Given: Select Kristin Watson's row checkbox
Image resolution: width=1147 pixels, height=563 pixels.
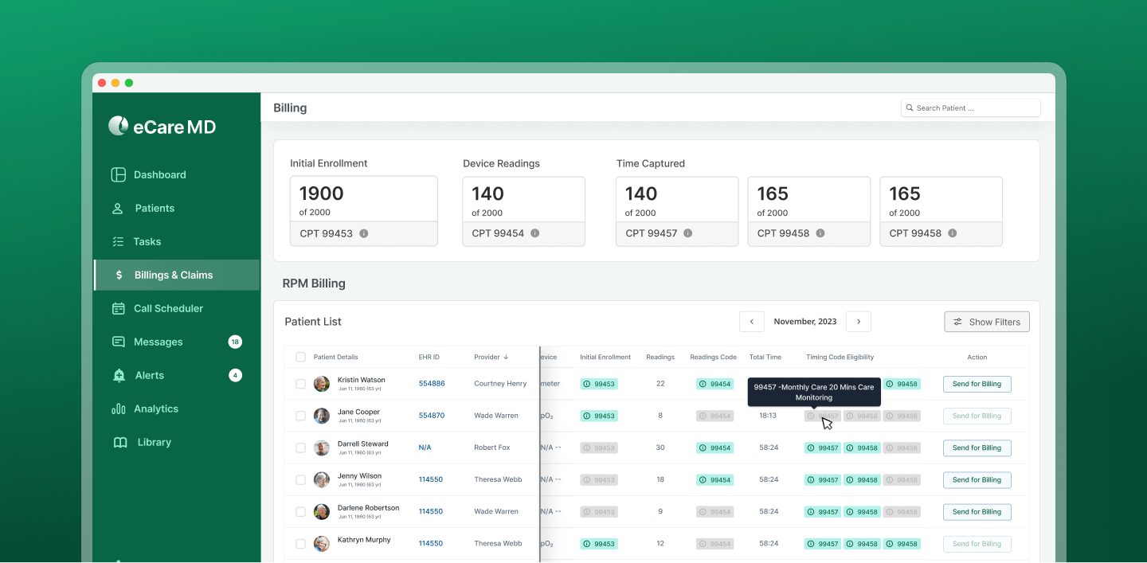Looking at the screenshot, I should [300, 384].
